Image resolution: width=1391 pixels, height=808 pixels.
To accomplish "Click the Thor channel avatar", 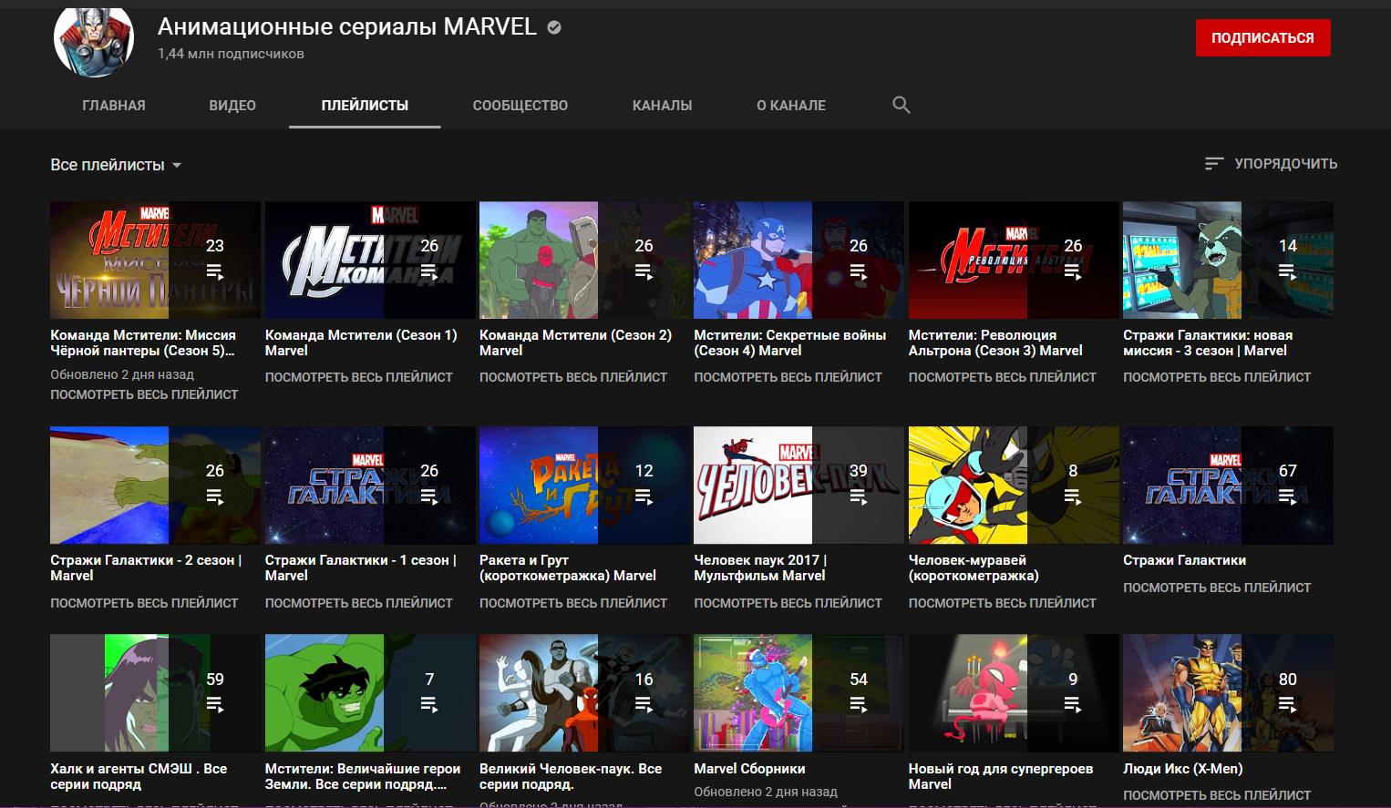I will pos(94,40).
